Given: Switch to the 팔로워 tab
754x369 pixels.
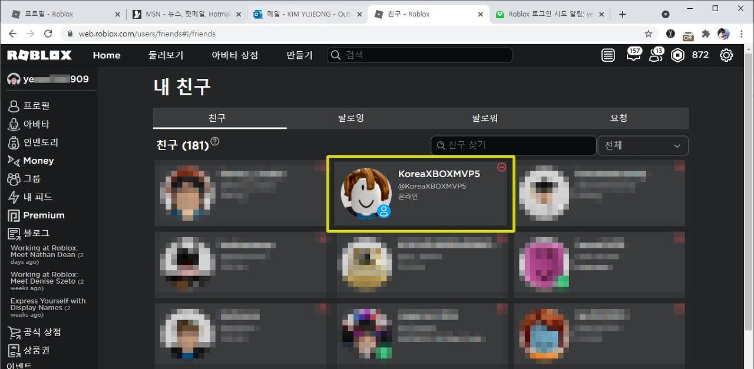Looking at the screenshot, I should pyautogui.click(x=485, y=118).
